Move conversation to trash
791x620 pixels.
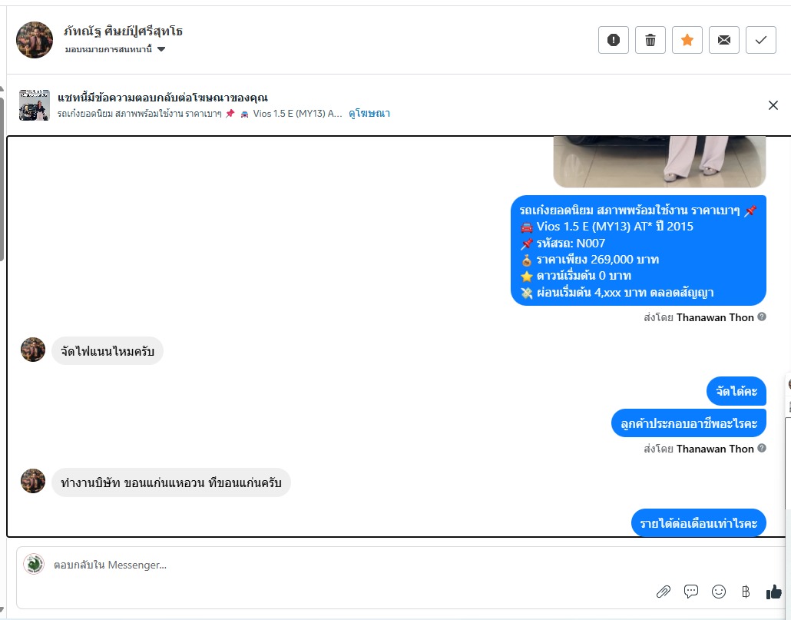650,40
